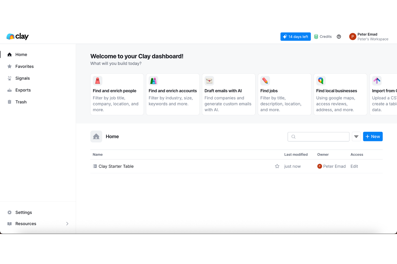Open the Find and enrich accounts card
This screenshot has height=264, width=397.
point(173,94)
